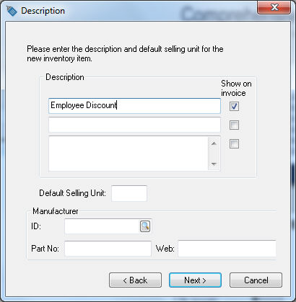The width and height of the screenshot is (296, 302).
Task: Check Show on invoice for the multiline description
Action: click(234, 144)
